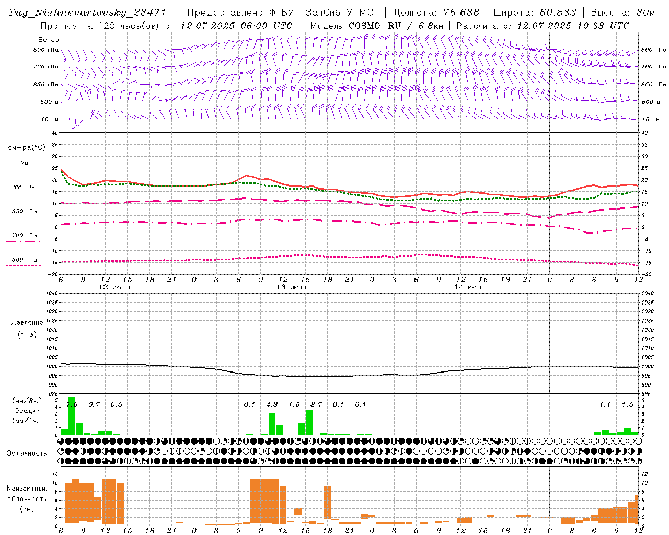Click the computed time 12.07.2025 10:38 UTC
This screenshot has height=535, width=669.
[573, 26]
